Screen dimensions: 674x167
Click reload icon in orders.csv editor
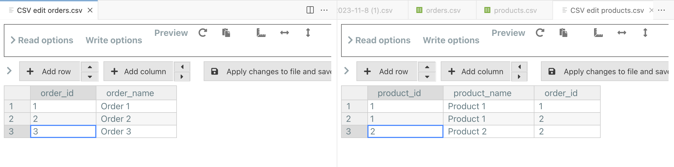point(203,33)
